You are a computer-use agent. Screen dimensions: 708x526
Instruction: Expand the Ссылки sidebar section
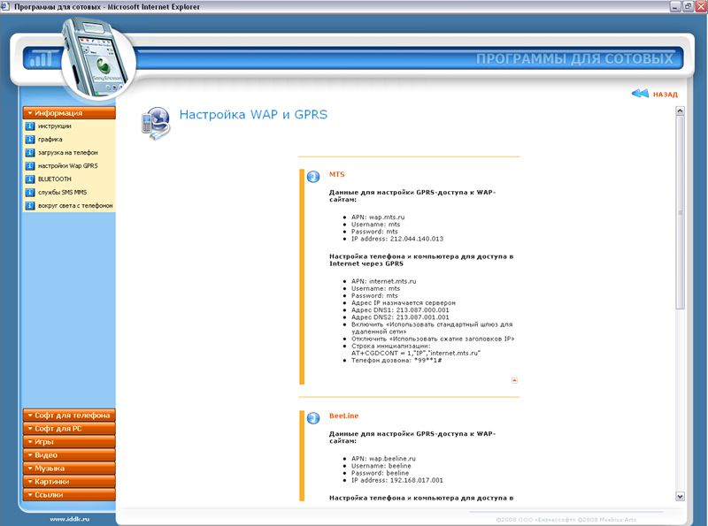click(x=69, y=495)
